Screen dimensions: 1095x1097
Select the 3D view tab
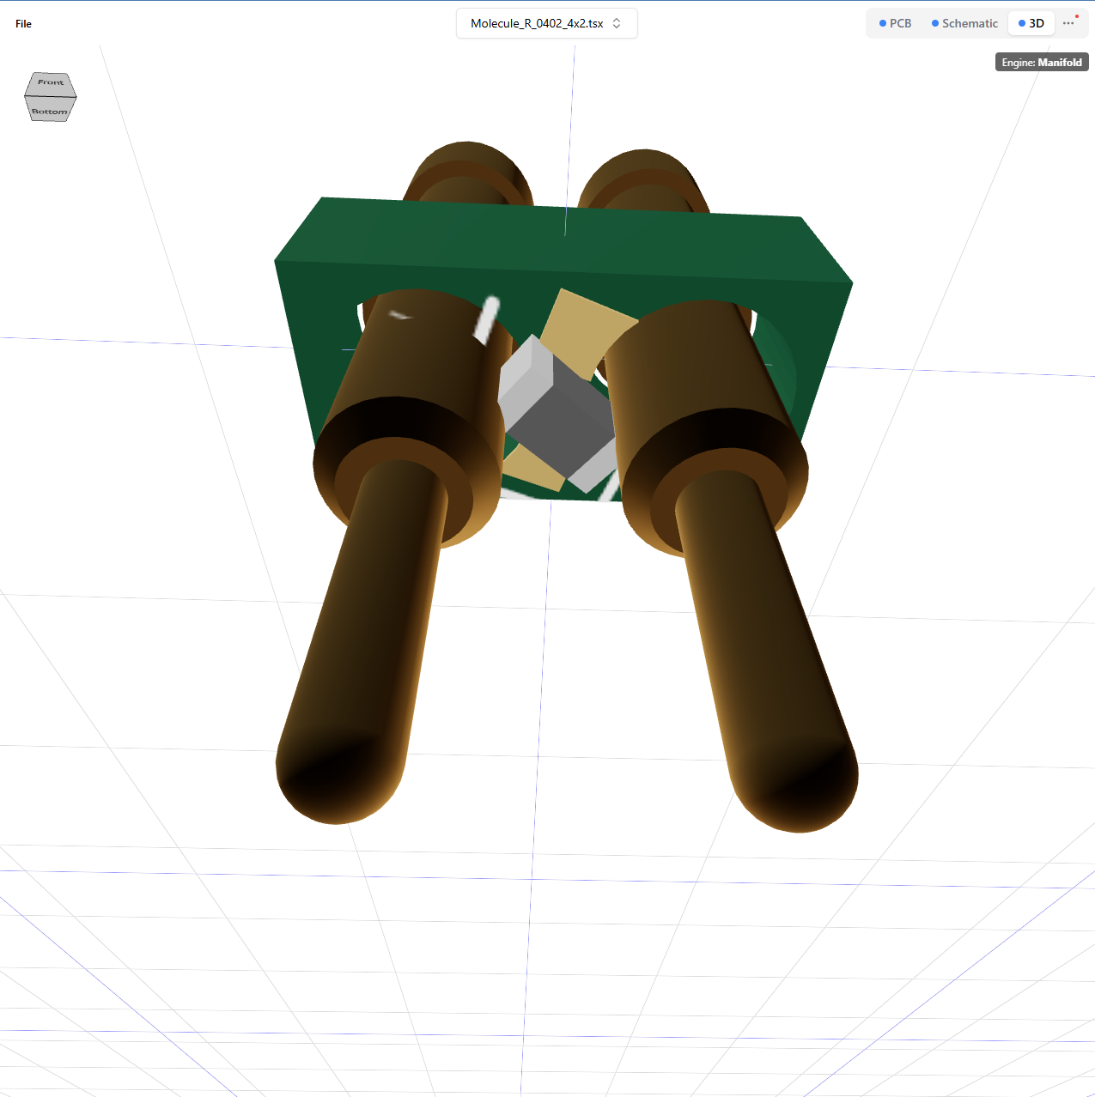tap(1031, 23)
